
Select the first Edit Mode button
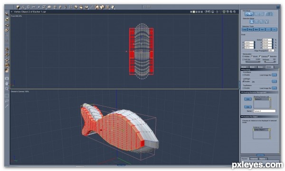[249, 14]
